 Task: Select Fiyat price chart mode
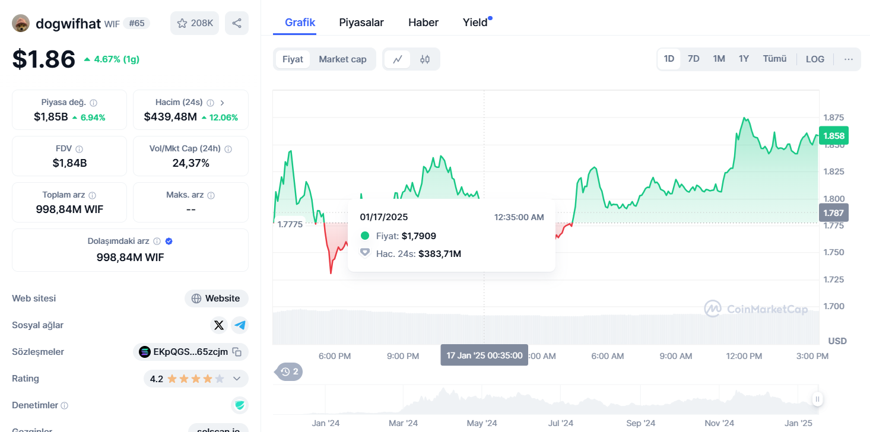click(293, 59)
